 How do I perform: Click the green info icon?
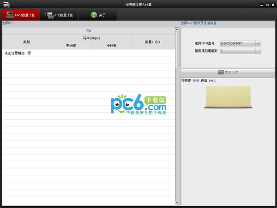(x=94, y=15)
